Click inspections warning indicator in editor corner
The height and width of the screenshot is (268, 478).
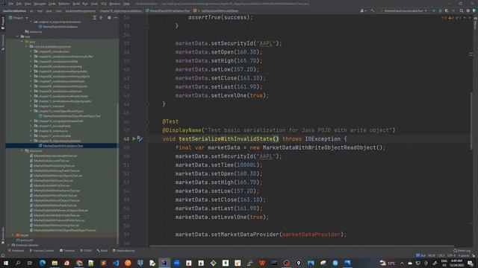451,18
